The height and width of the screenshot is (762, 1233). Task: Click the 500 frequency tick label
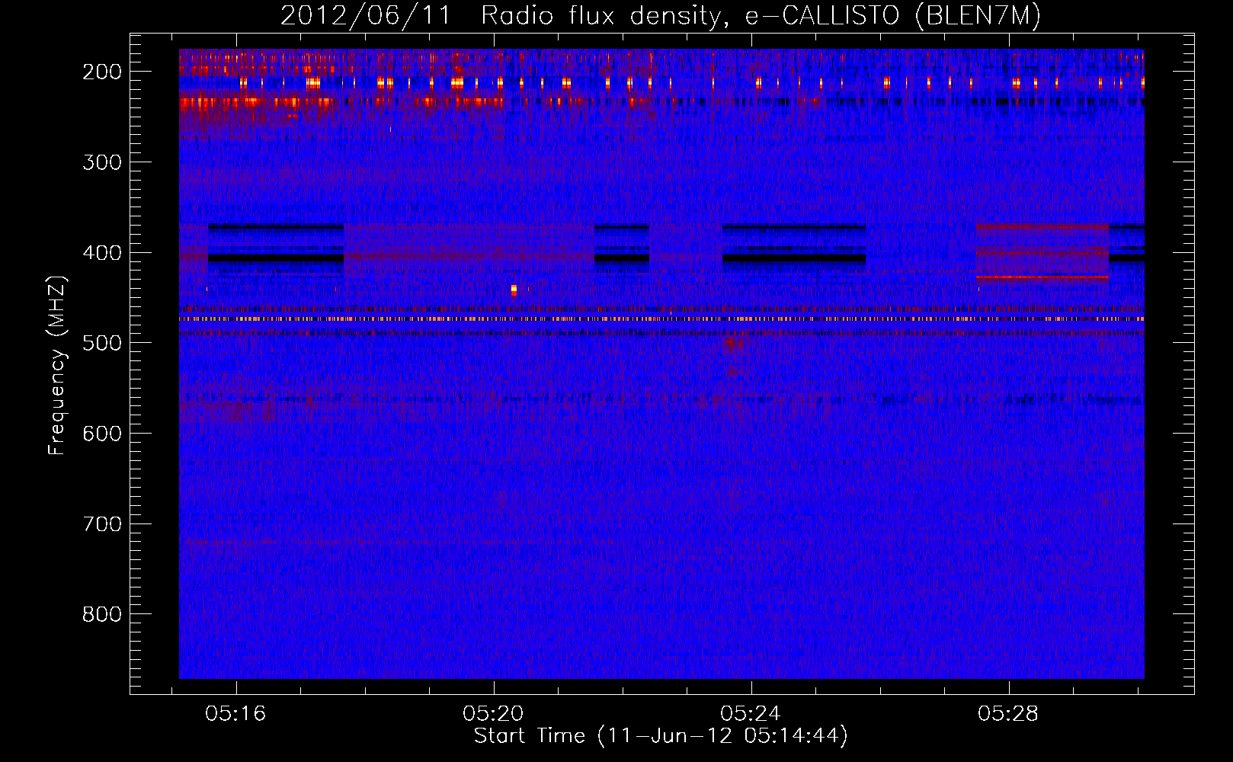point(102,343)
